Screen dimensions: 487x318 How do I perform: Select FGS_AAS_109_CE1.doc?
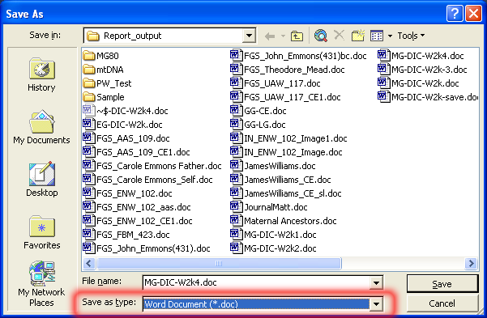pyautogui.click(x=136, y=152)
